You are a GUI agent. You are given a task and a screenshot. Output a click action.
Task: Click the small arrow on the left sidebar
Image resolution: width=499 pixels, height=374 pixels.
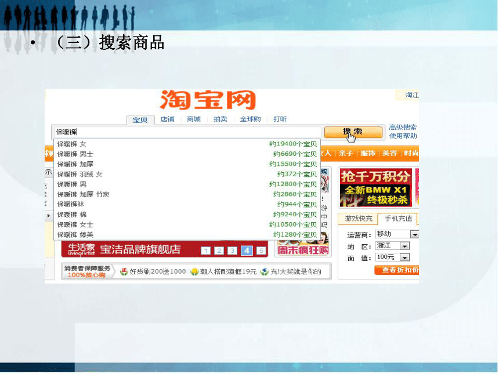click(49, 216)
